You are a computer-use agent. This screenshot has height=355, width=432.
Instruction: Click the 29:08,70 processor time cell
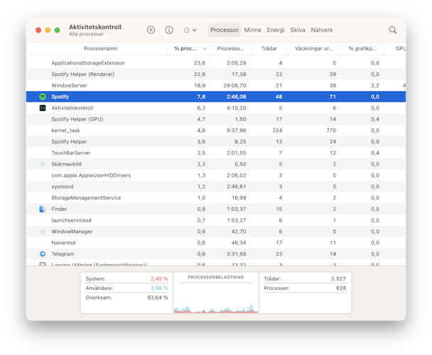coord(234,85)
